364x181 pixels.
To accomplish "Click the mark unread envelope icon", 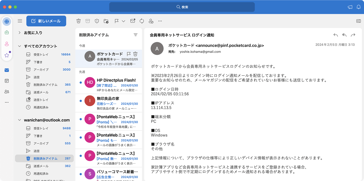I will [133, 21].
